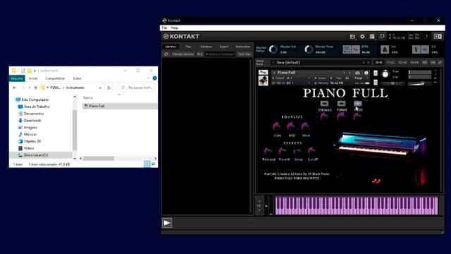The width and height of the screenshot is (451, 254).
Task: Open Kontakt options gear icon
Action: (x=362, y=37)
